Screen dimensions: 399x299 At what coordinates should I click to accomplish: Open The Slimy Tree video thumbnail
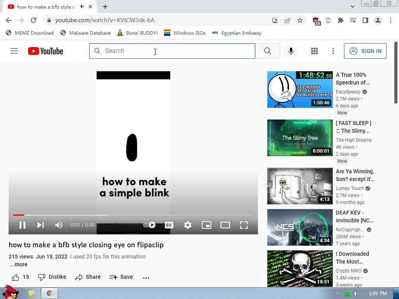(x=300, y=138)
